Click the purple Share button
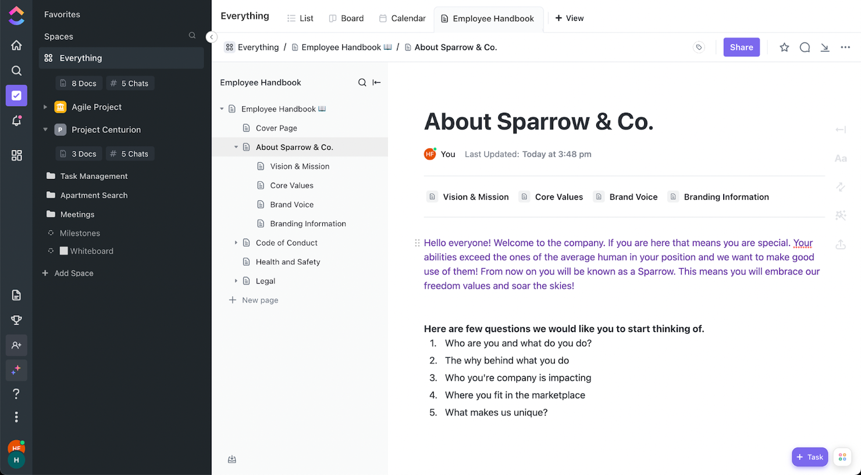Image resolution: width=861 pixels, height=475 pixels. tap(741, 47)
